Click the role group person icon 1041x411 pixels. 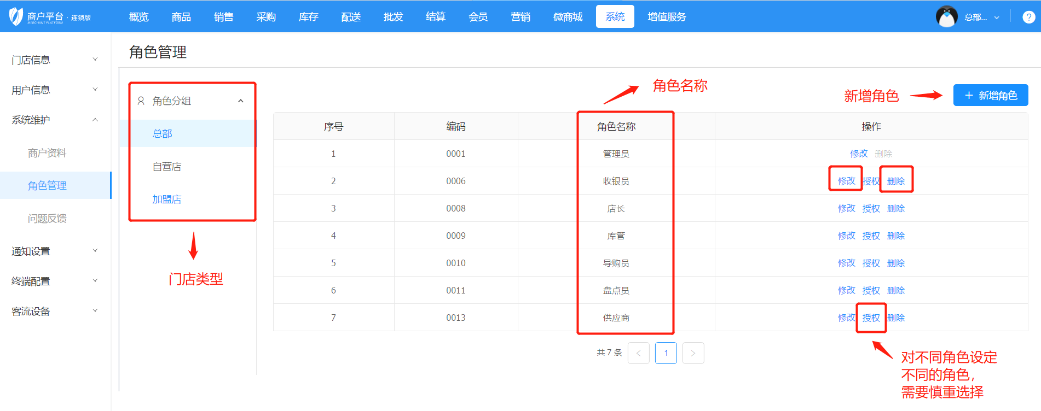tap(141, 101)
